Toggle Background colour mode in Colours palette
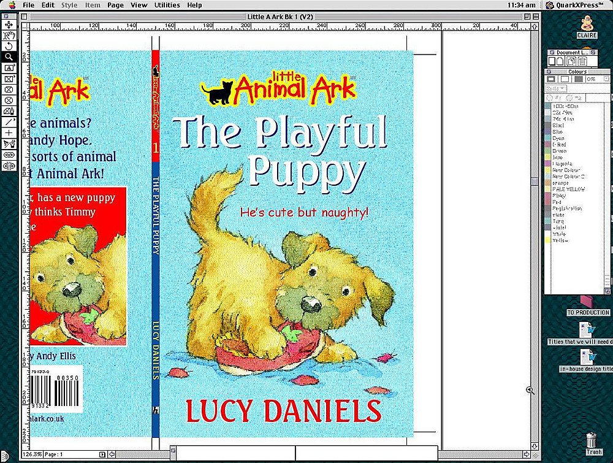The width and height of the screenshot is (613, 463). pos(578,79)
